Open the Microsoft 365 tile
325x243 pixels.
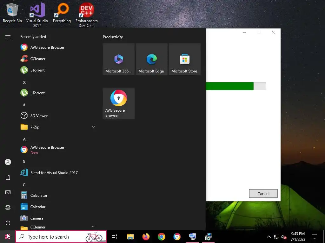click(x=119, y=59)
